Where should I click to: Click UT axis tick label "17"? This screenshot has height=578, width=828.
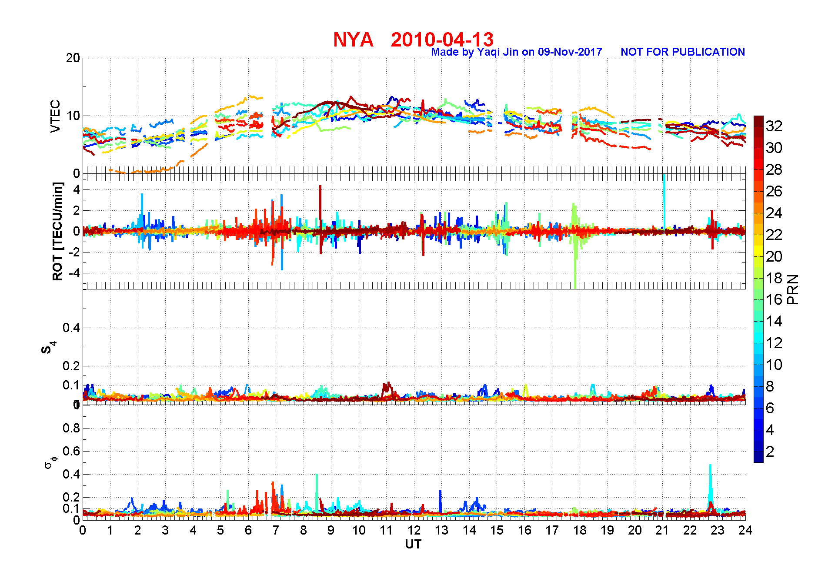tap(552, 530)
